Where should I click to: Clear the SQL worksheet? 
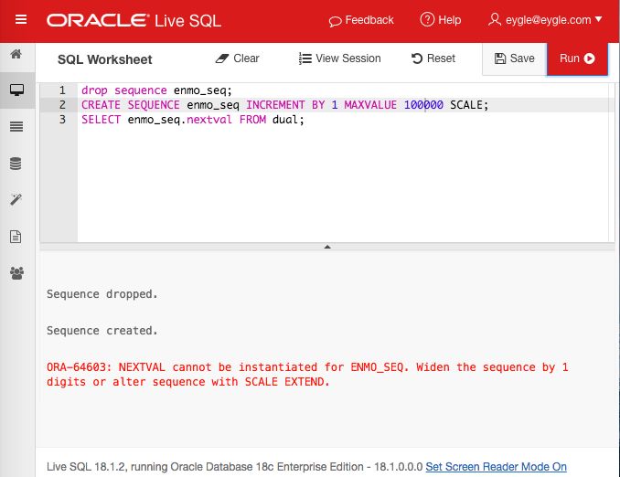pyautogui.click(x=238, y=58)
